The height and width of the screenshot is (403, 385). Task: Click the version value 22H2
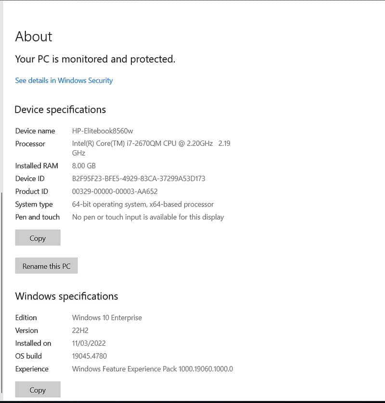(80, 331)
